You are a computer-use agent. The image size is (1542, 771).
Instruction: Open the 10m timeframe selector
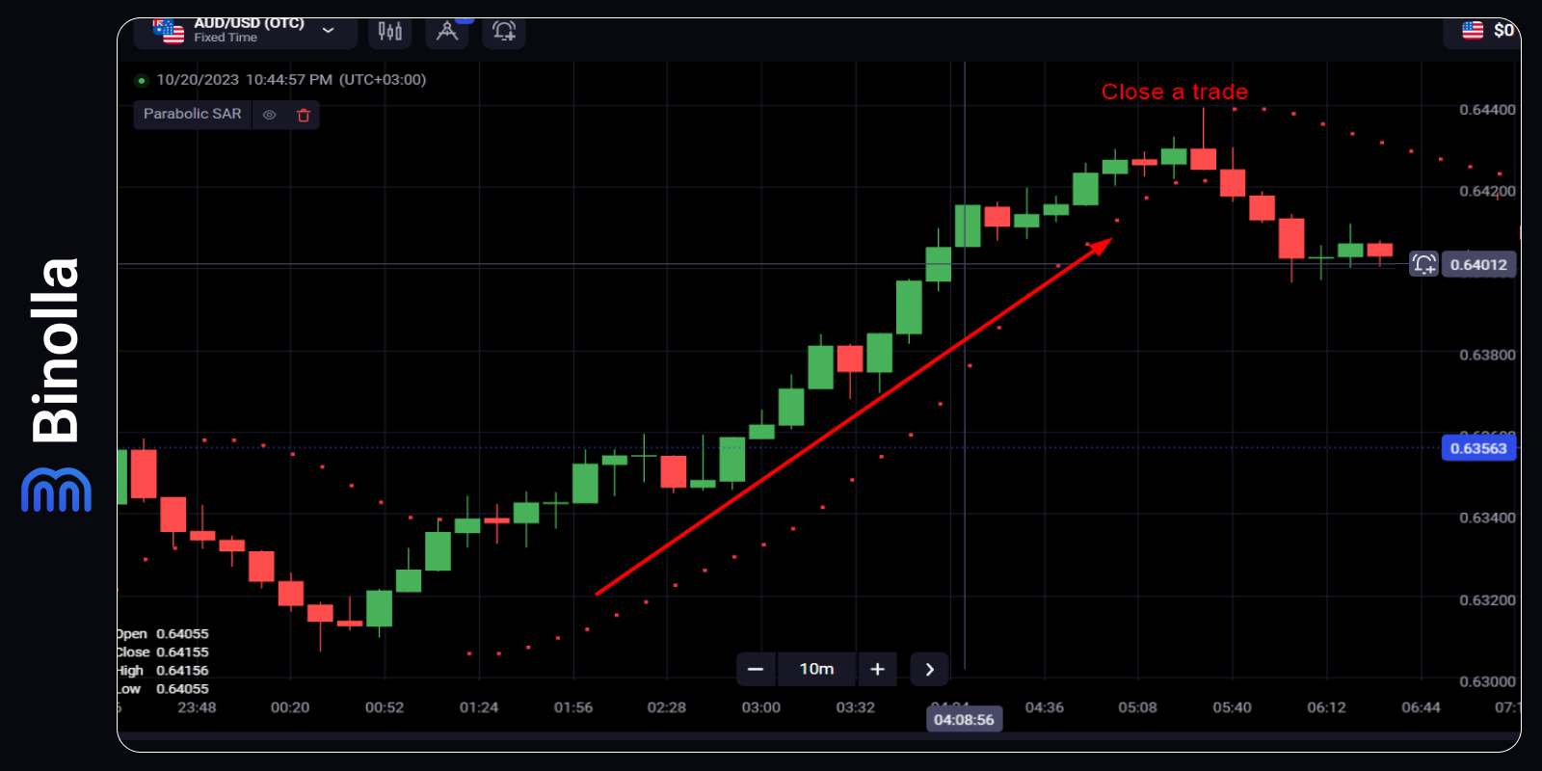pos(816,669)
